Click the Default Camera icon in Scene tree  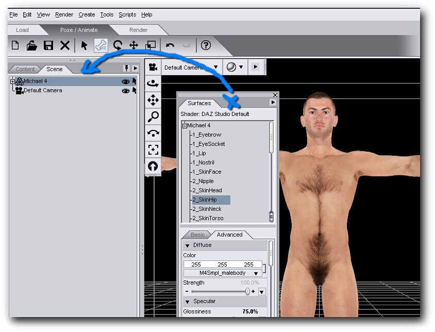(x=19, y=91)
